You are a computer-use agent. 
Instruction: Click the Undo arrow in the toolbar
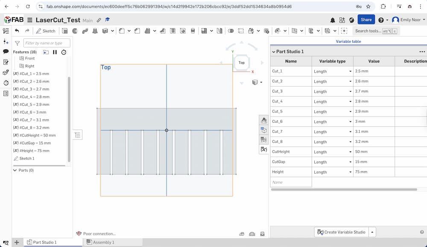pos(17,31)
